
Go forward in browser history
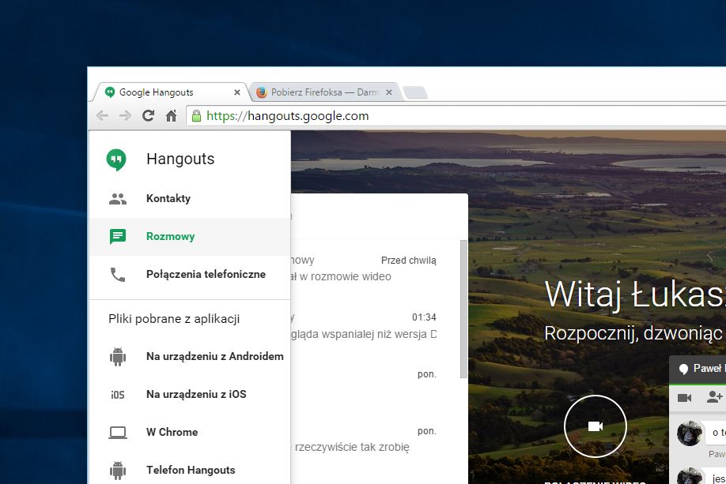(125, 115)
